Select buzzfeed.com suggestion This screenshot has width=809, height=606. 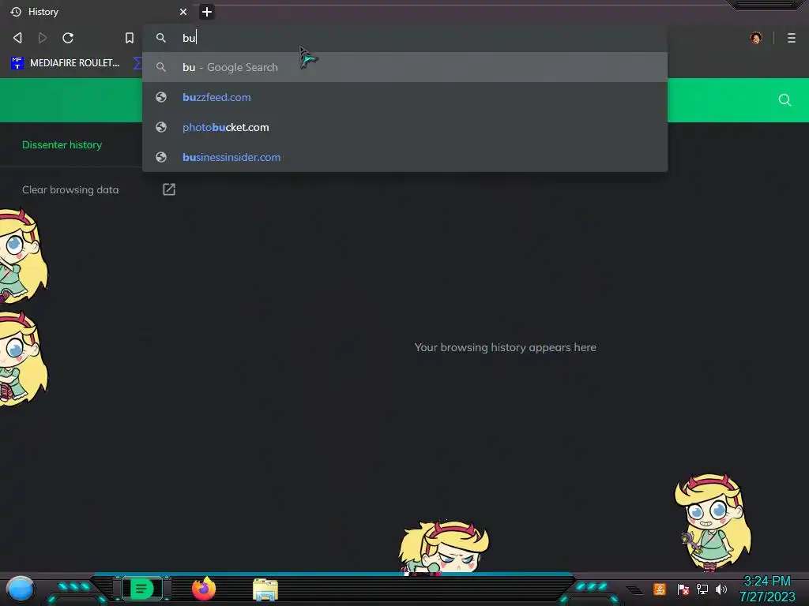point(404,97)
